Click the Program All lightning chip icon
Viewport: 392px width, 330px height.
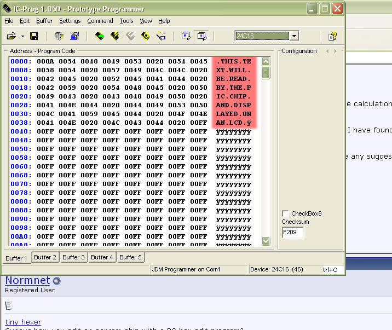115,36
